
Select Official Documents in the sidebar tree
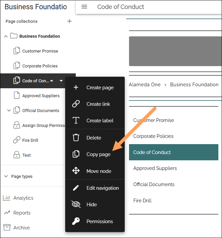click(41, 110)
